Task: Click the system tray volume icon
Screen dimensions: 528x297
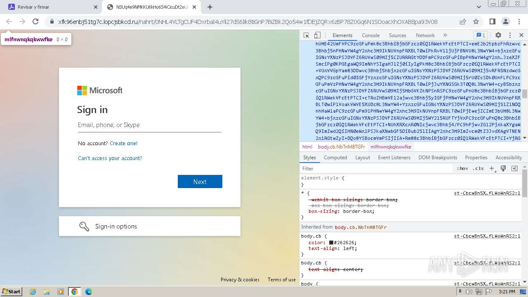Action: [469, 292]
